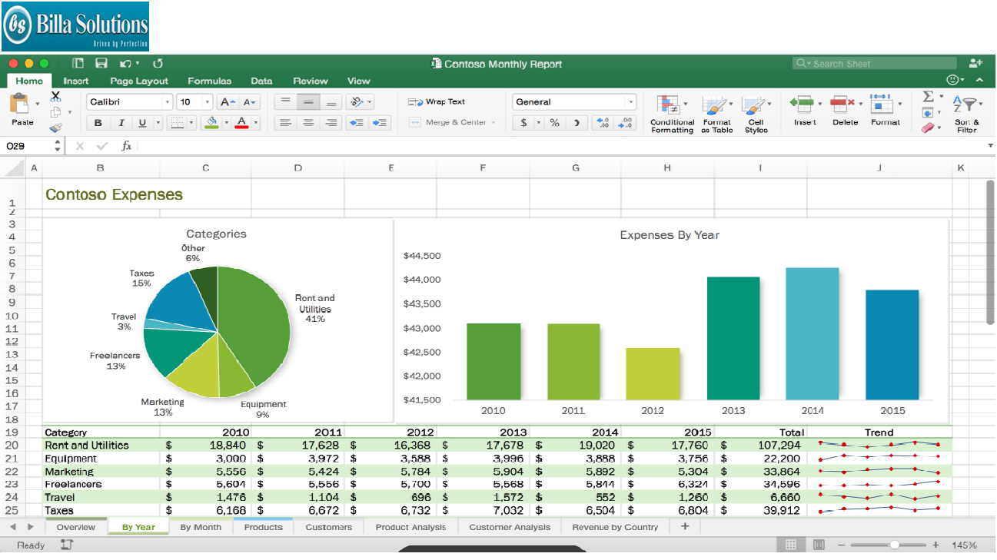Toggle italic formatting
Image resolution: width=997 pixels, height=560 pixels.
[121, 123]
